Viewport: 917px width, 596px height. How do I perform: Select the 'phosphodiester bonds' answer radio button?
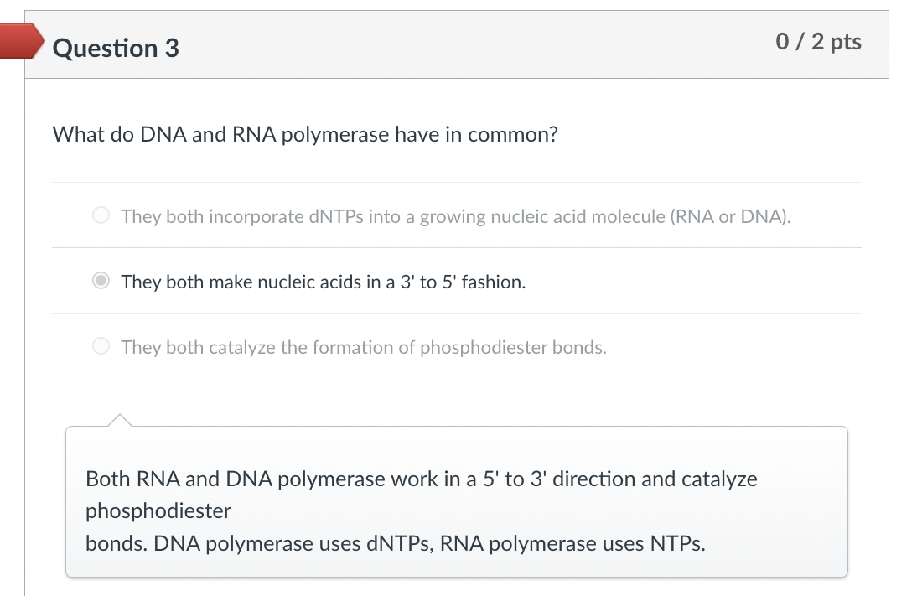tap(101, 347)
